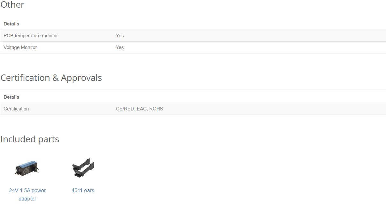Image resolution: width=386 pixels, height=204 pixels.
Task: Open the 4011 ears bracket image
Action: pos(83,168)
